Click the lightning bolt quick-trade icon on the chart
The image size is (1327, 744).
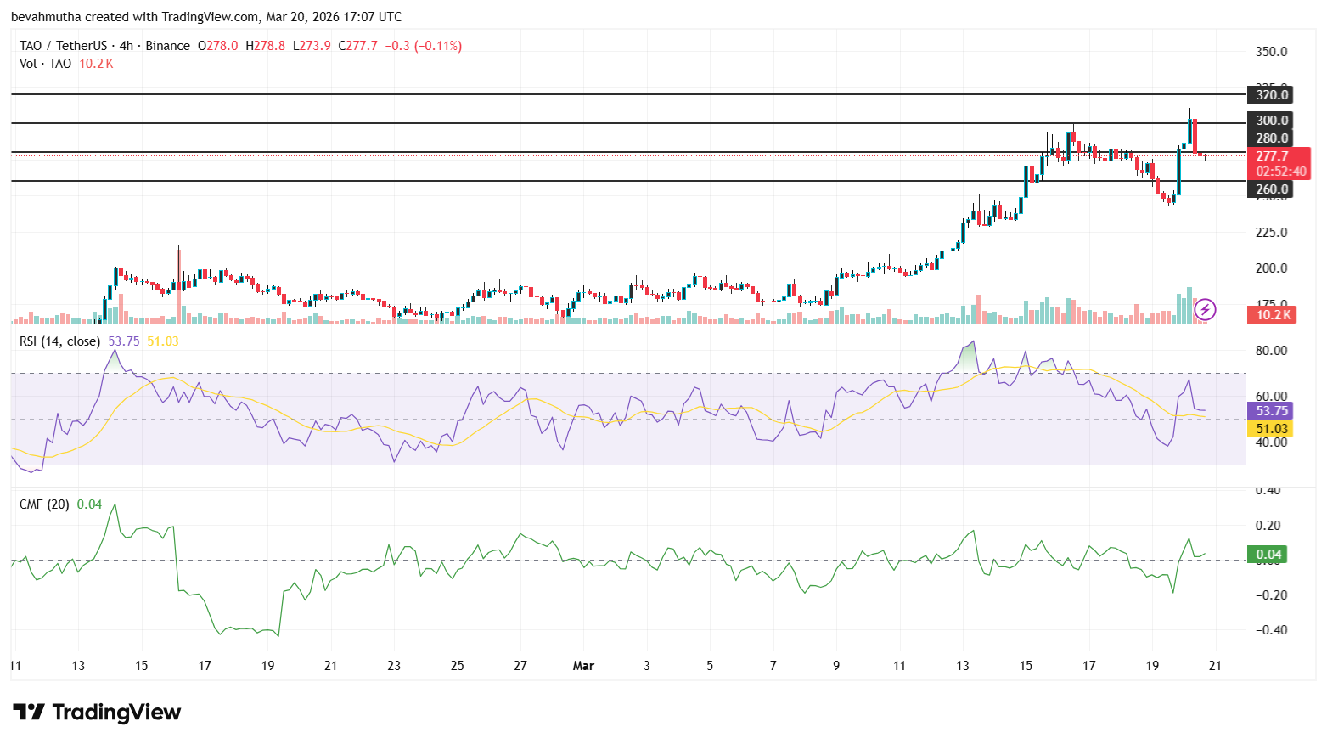pyautogui.click(x=1206, y=309)
